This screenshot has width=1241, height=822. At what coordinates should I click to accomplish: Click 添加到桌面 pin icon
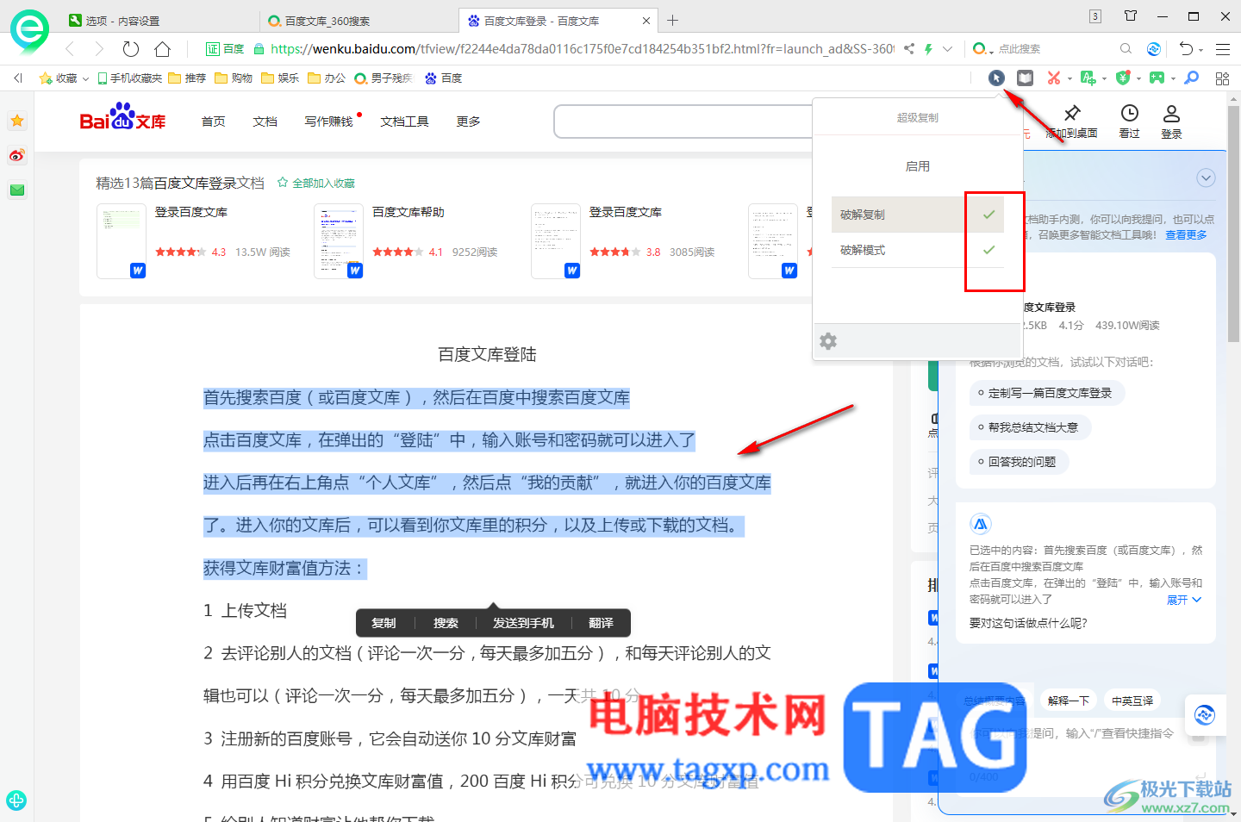point(1072,113)
